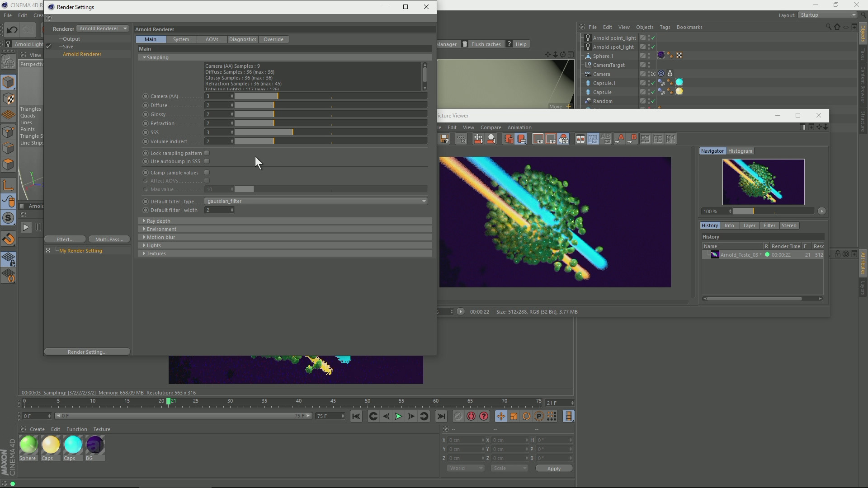Click position key toggle icon in timeline bar

(500, 416)
